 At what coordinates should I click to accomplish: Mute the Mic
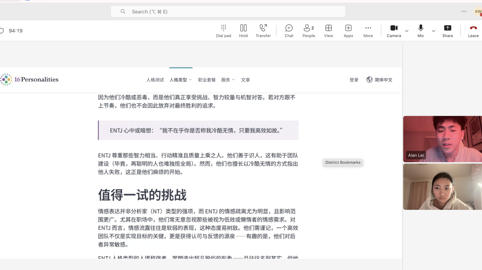pyautogui.click(x=421, y=30)
